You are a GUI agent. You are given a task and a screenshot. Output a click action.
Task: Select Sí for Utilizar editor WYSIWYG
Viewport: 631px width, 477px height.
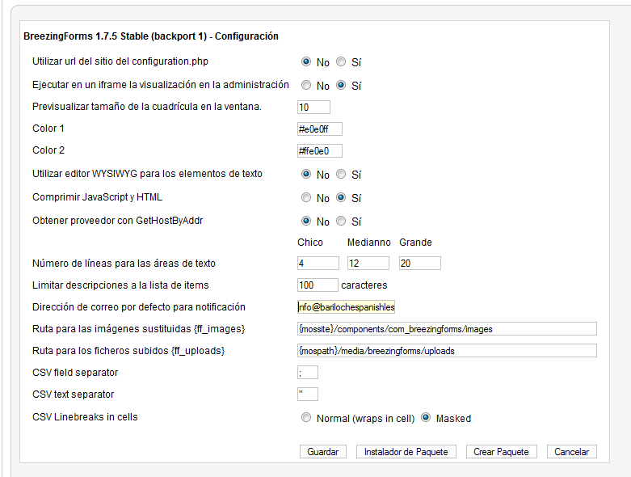(341, 174)
